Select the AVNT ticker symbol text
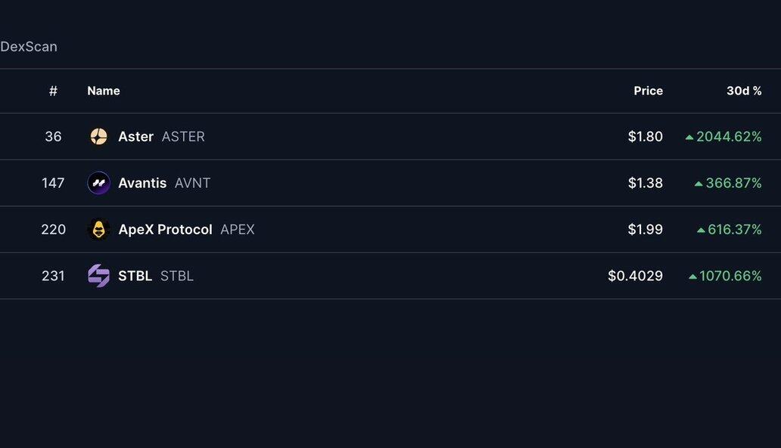 pos(192,183)
